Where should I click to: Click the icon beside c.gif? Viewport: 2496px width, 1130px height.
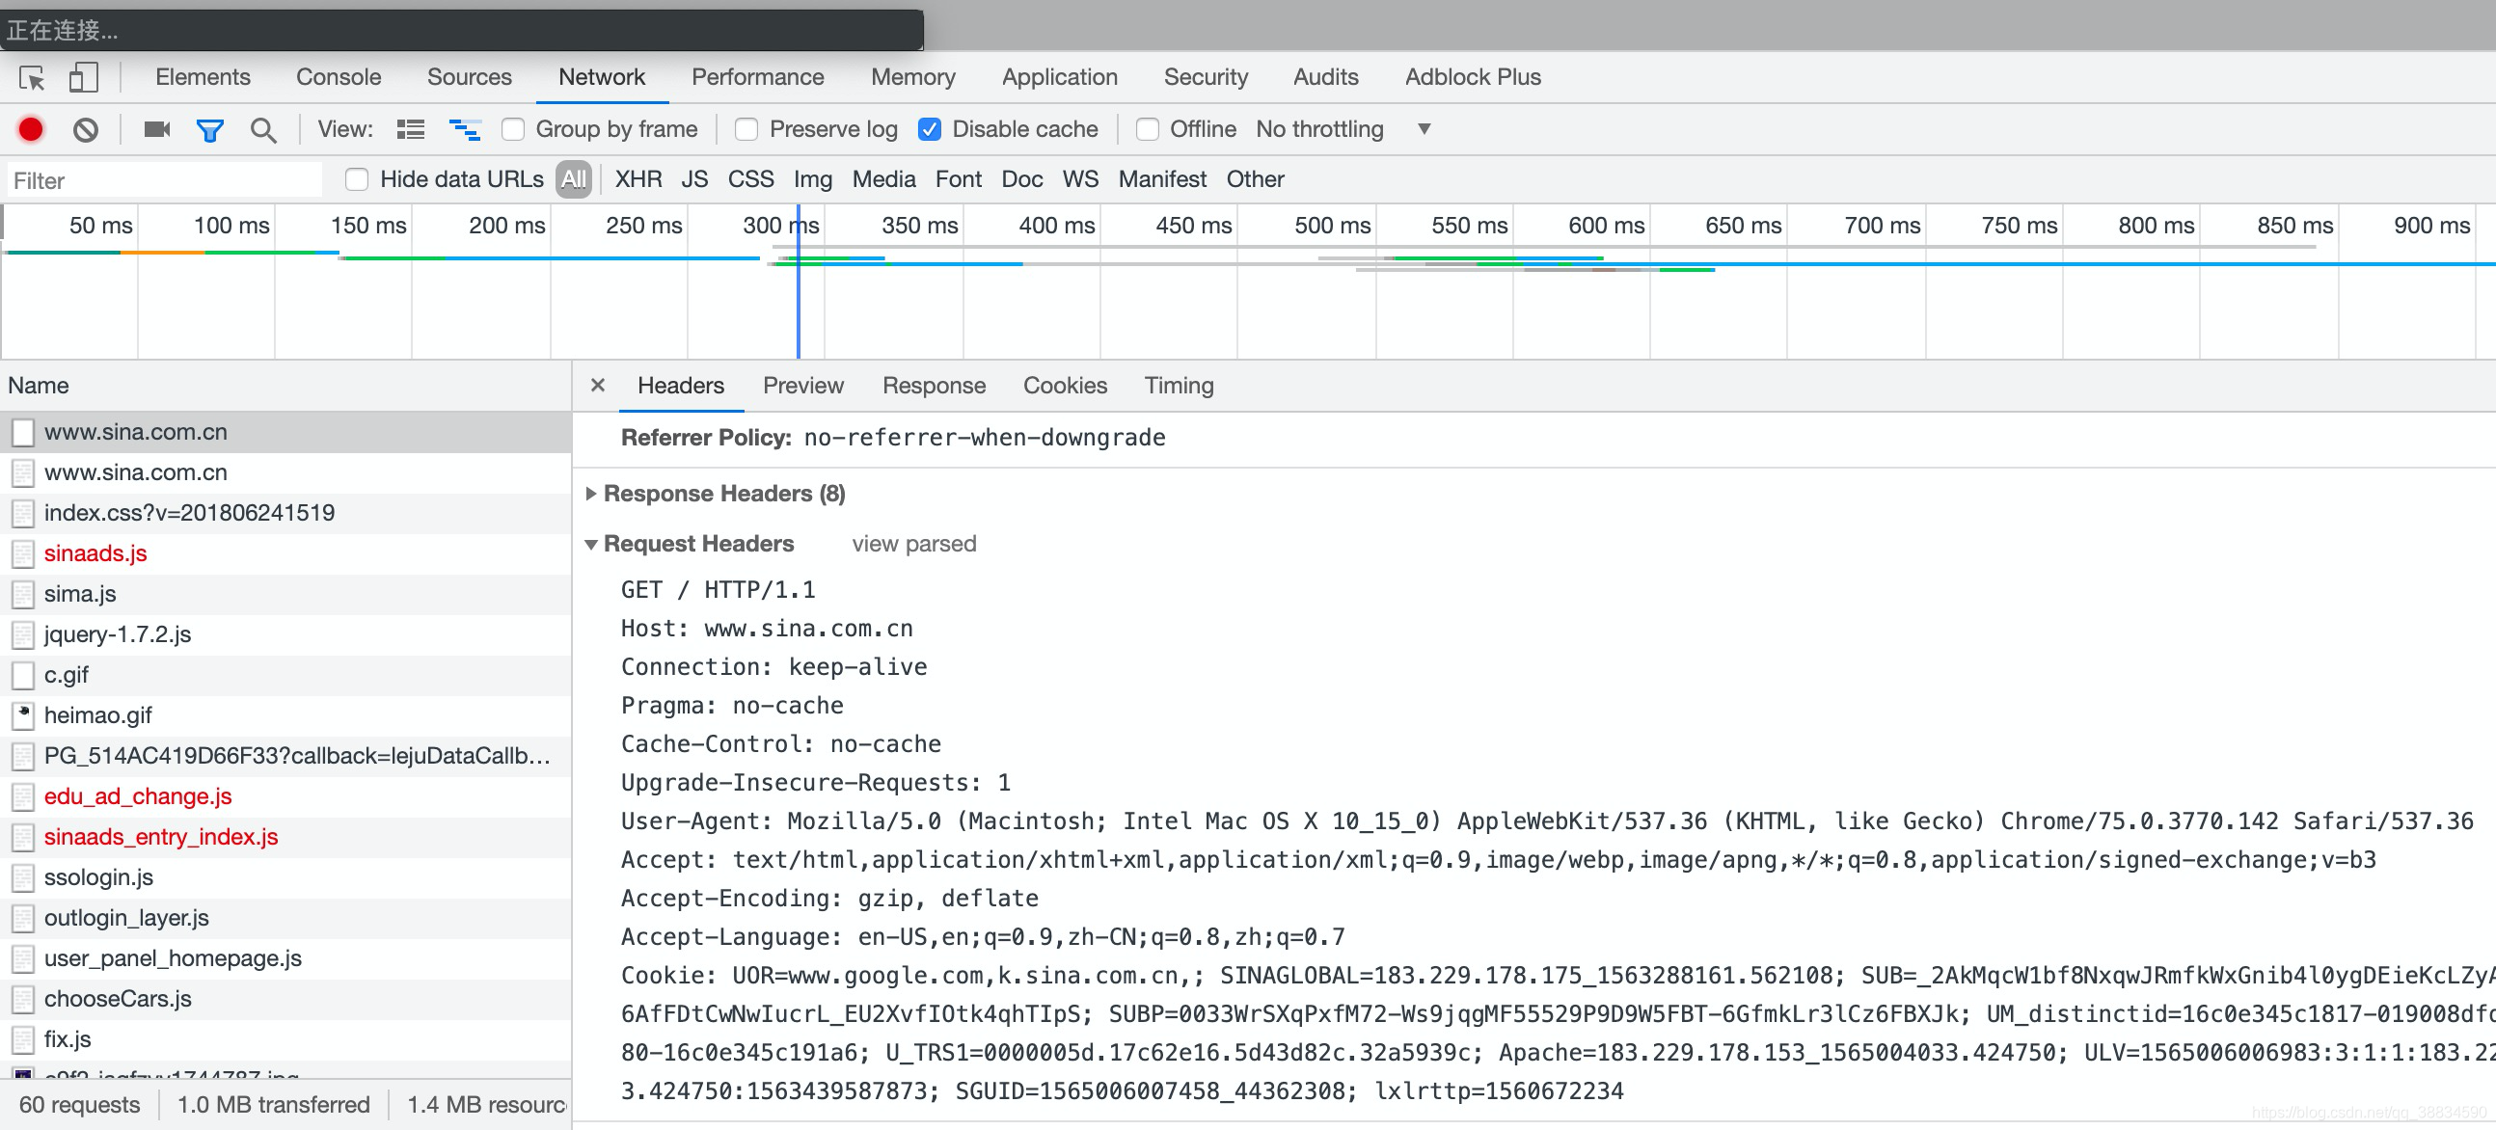pyautogui.click(x=23, y=675)
